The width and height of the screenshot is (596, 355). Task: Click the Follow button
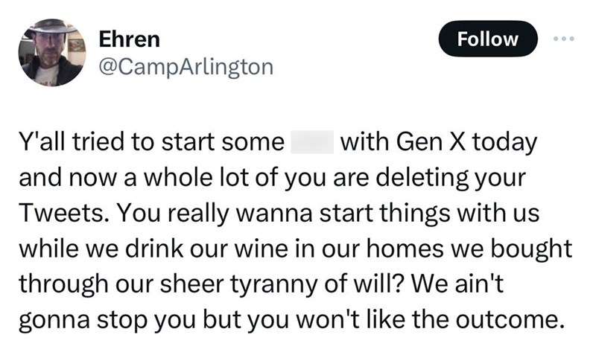[x=488, y=39]
